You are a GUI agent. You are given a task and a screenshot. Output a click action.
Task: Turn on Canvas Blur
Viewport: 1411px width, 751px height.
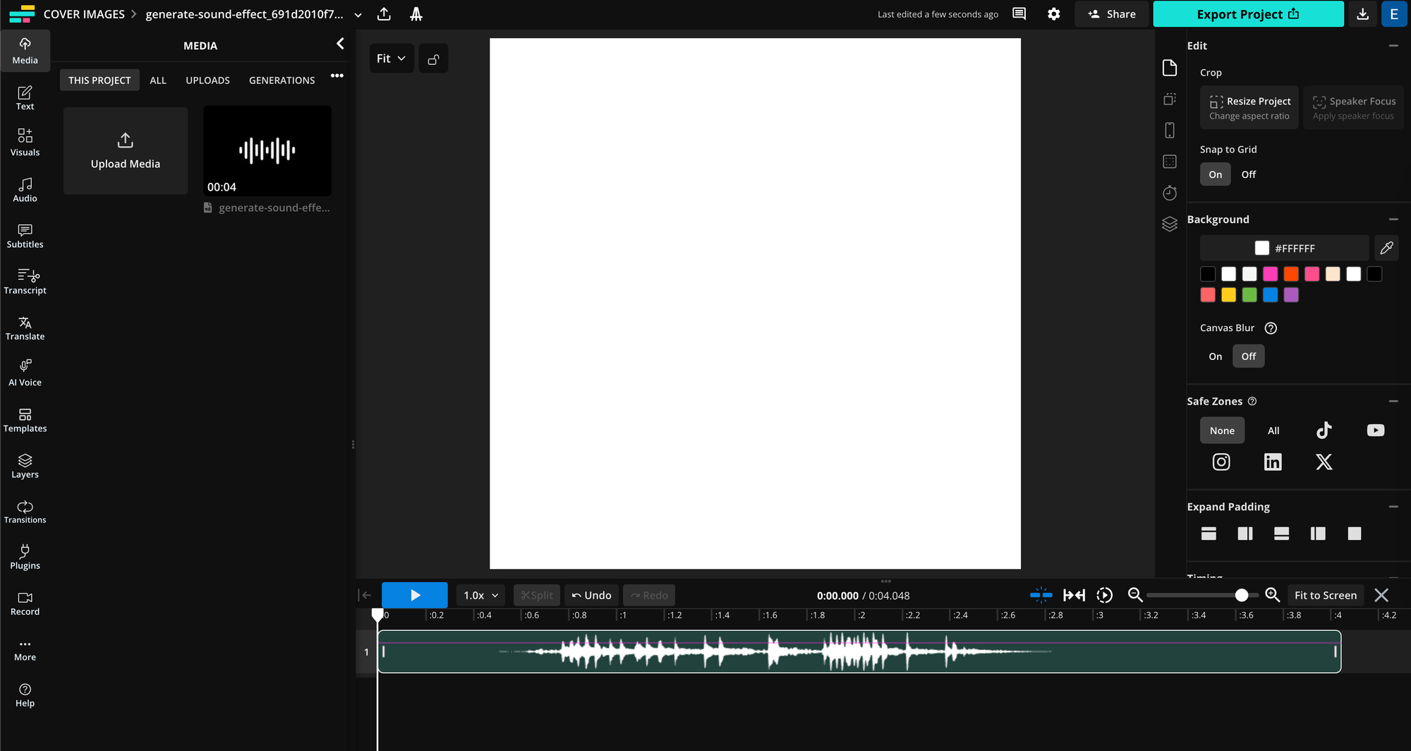pyautogui.click(x=1215, y=356)
